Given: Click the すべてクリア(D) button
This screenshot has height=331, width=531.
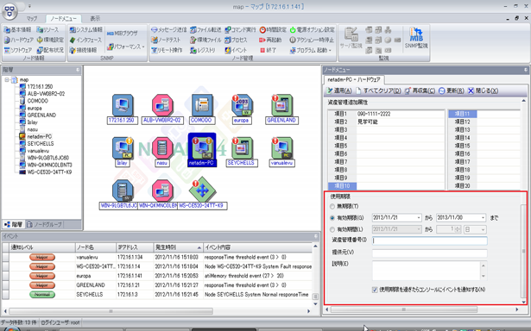Looking at the screenshot, I should click(x=378, y=91).
